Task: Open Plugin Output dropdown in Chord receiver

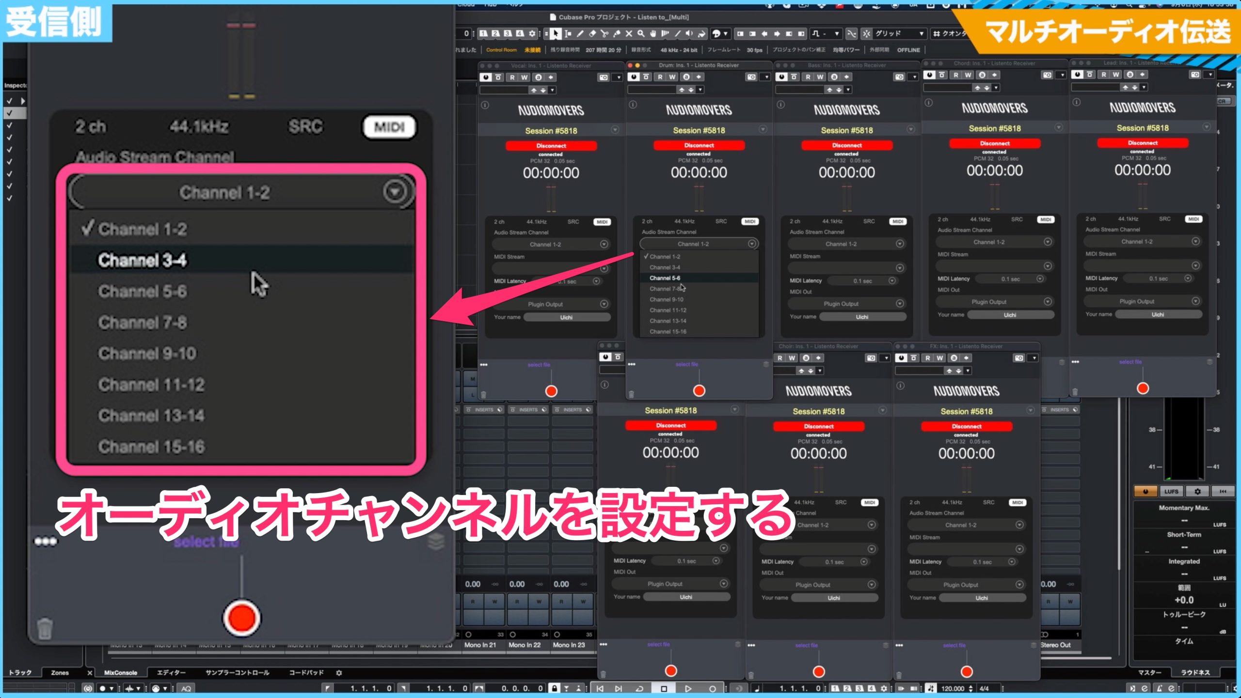Action: [x=995, y=302]
